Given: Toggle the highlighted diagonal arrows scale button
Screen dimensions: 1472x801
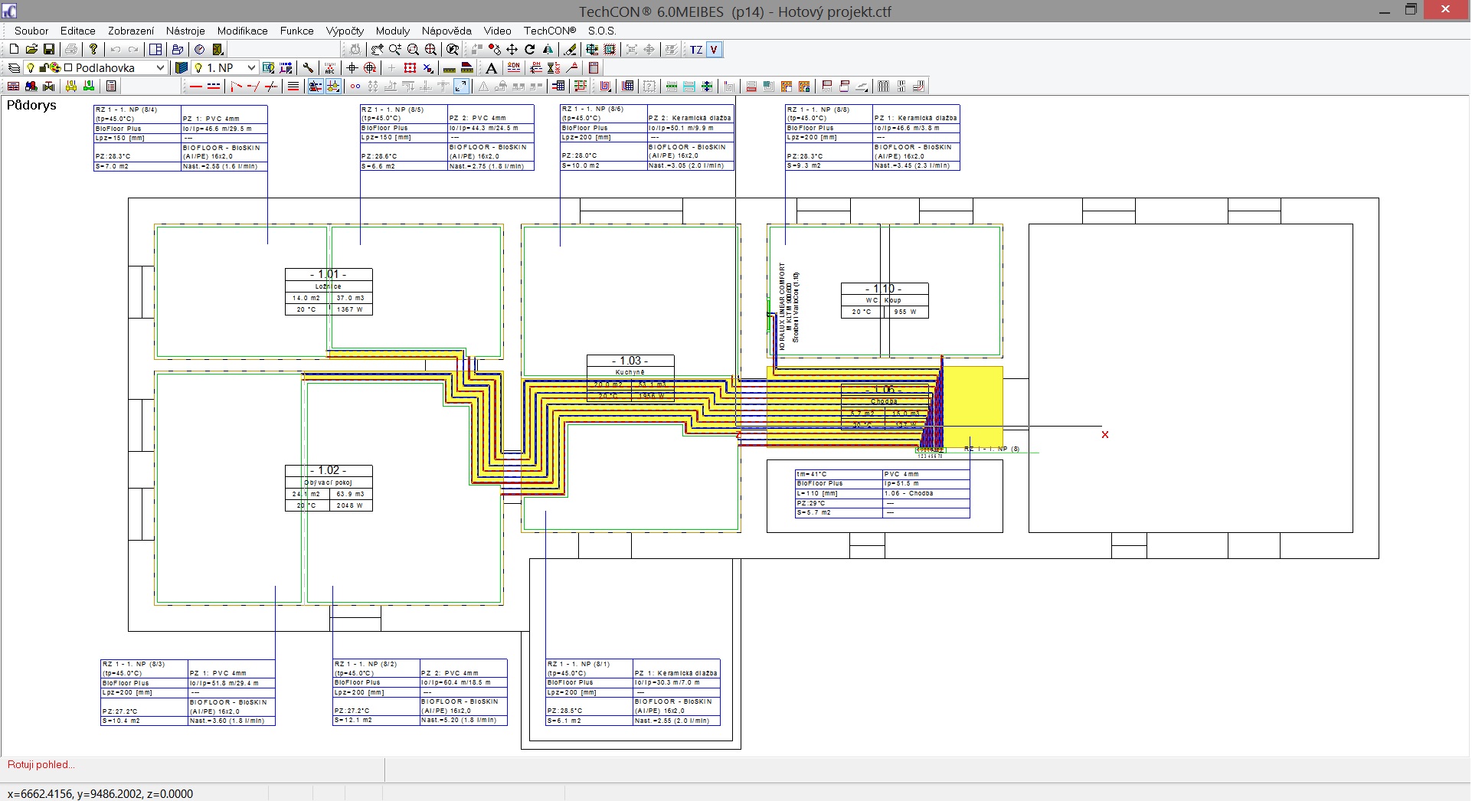Looking at the screenshot, I should [461, 87].
